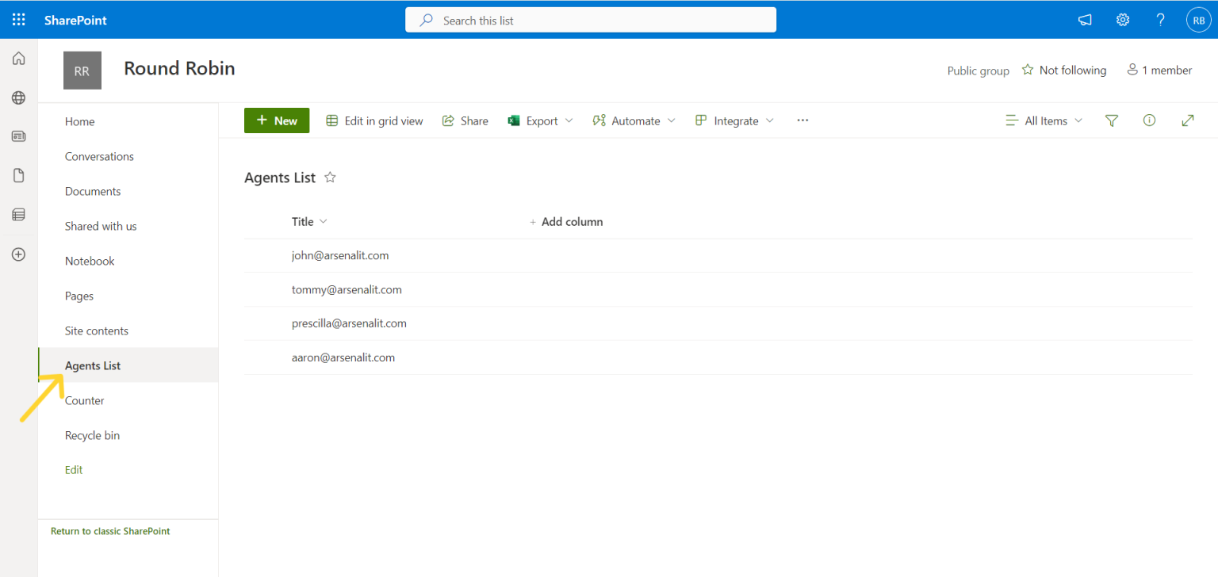
Task: Send feedback via the megaphone icon
Action: (1084, 19)
